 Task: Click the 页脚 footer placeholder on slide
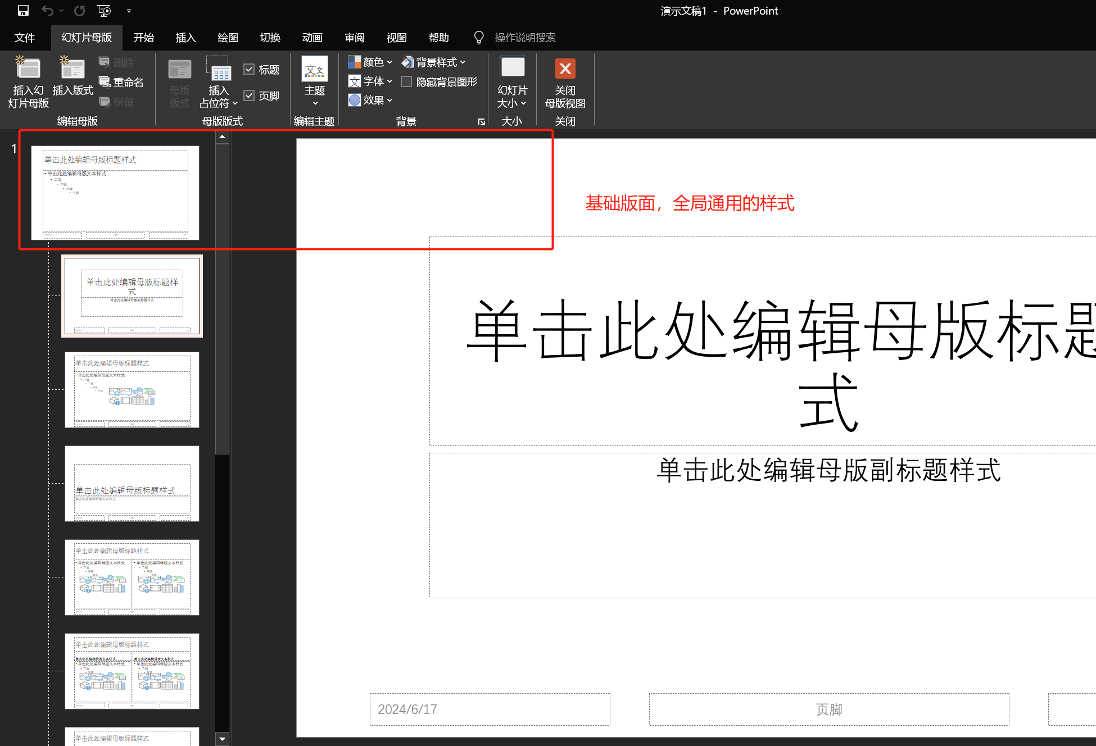[829, 709]
